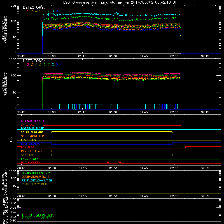Select the ECLIPSE_FLAG label
The image size is (224, 224).
point(31,144)
